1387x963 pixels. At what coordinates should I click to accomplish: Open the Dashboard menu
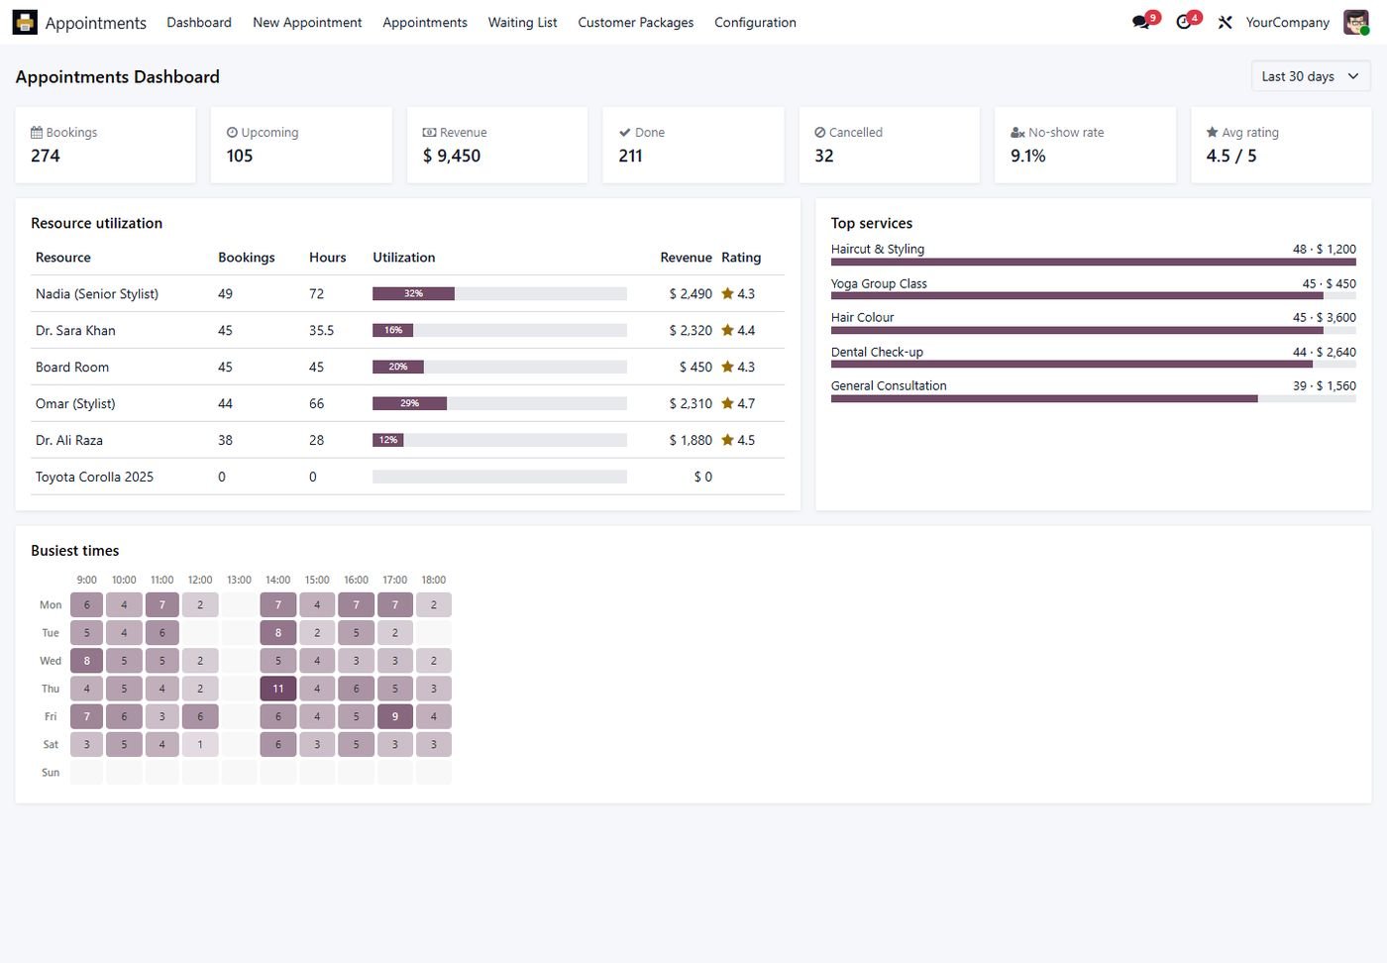[199, 22]
